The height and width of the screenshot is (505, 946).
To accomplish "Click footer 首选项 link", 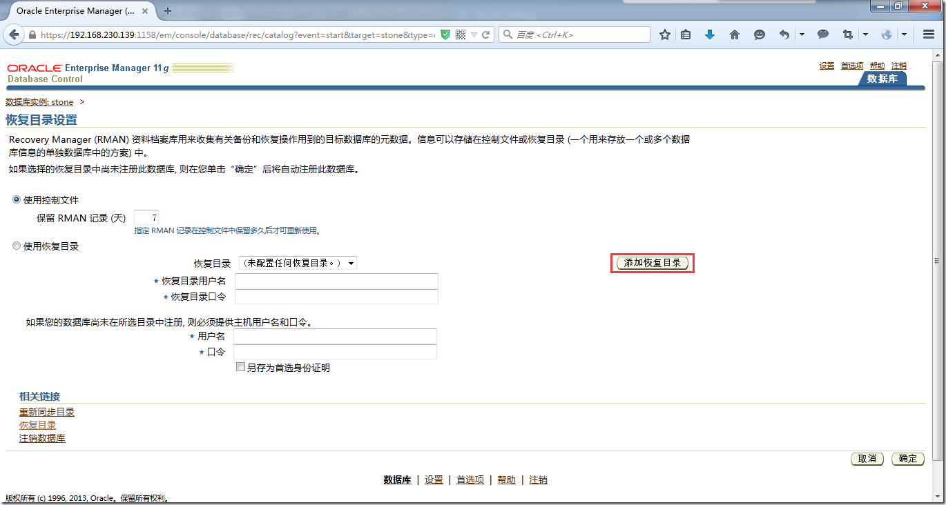I will click(470, 480).
